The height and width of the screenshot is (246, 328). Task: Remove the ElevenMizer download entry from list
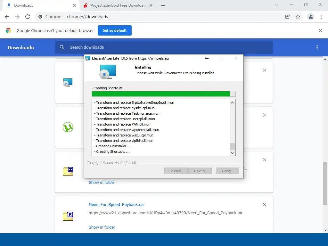point(265,70)
